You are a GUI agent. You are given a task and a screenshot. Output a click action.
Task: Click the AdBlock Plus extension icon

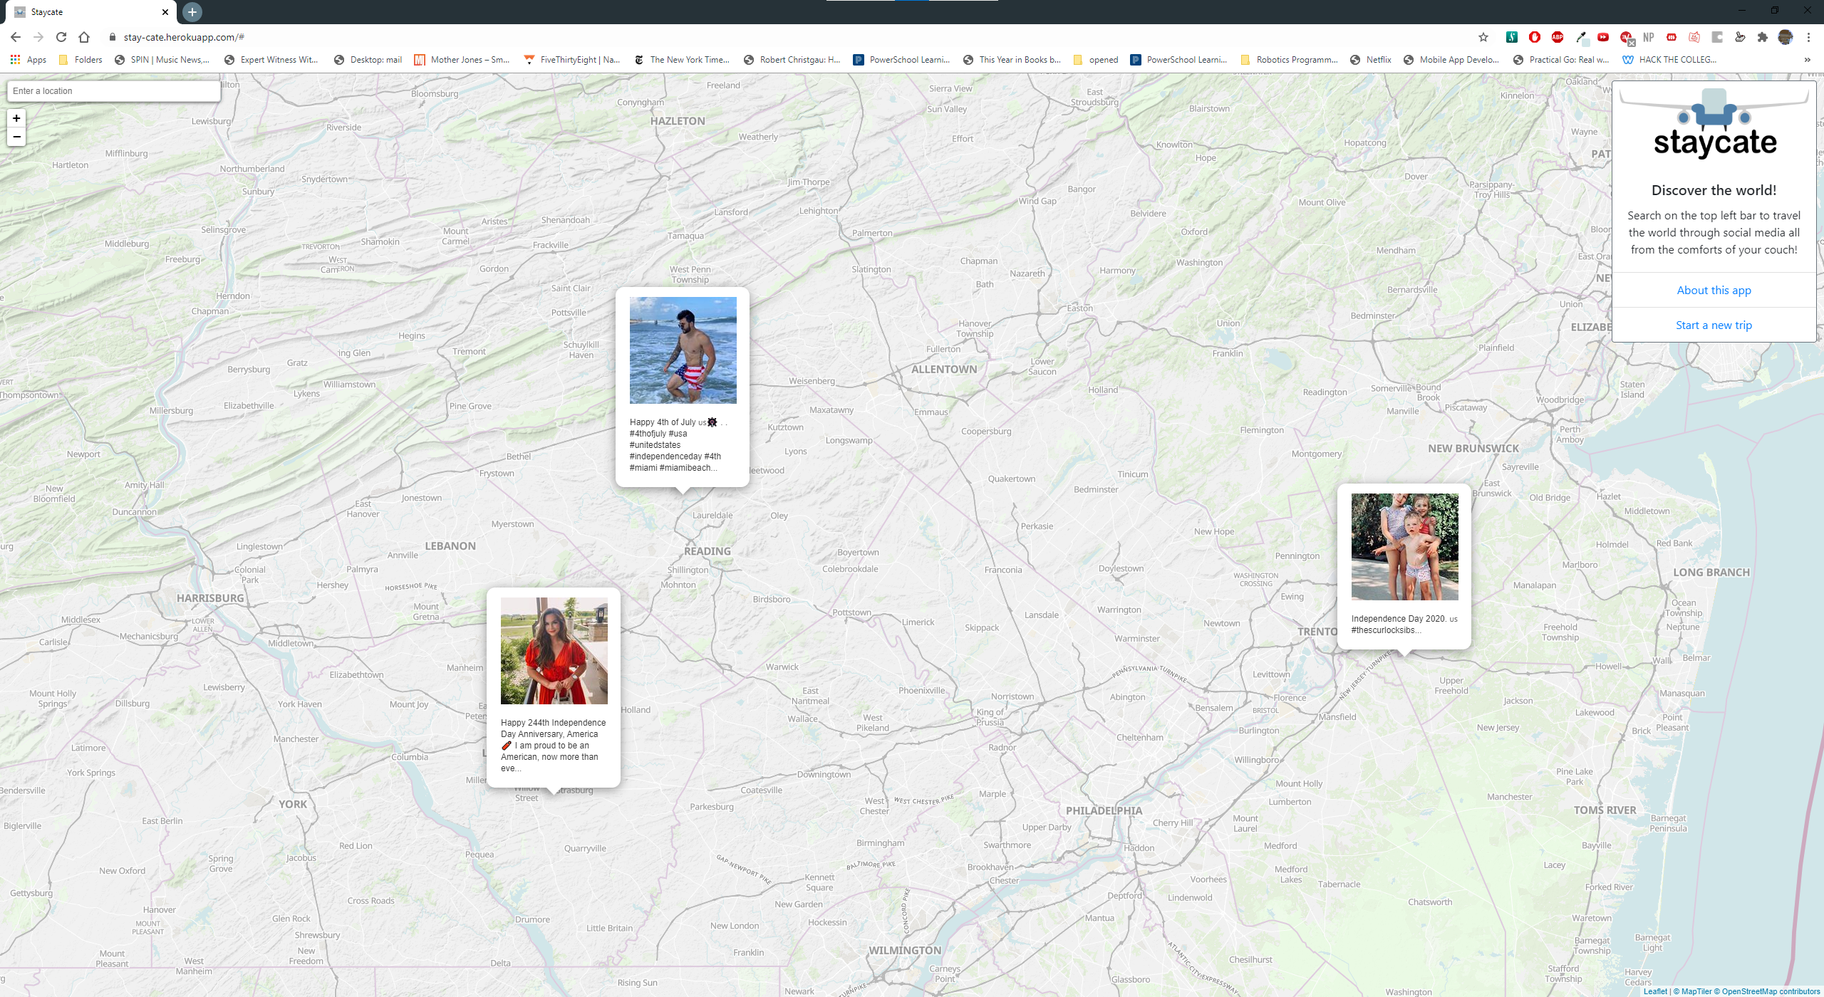point(1558,37)
